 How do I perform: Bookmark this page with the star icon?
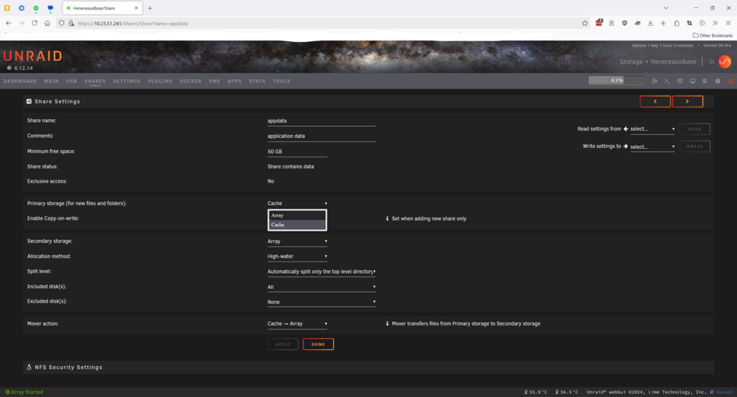(x=584, y=23)
